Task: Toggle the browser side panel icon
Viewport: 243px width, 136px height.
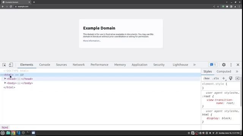Action: click(x=231, y=6)
